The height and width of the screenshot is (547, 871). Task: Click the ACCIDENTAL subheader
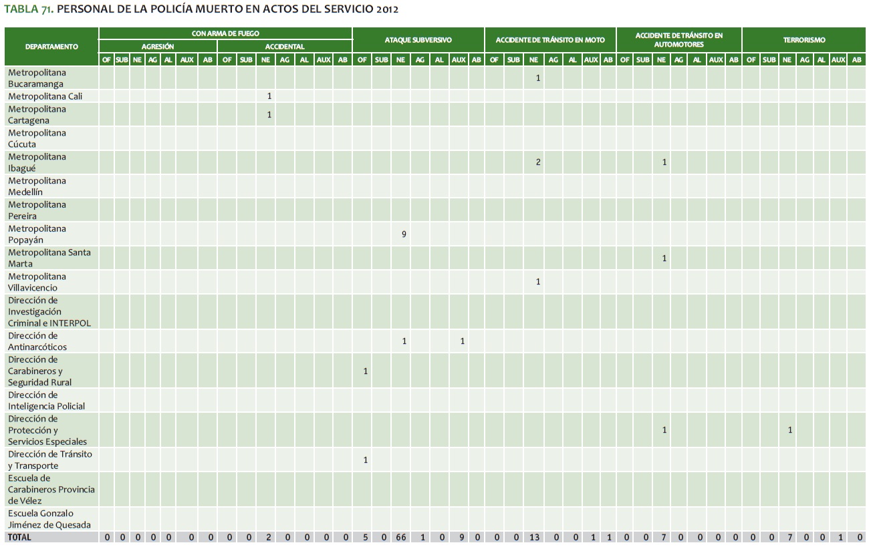coord(284,47)
